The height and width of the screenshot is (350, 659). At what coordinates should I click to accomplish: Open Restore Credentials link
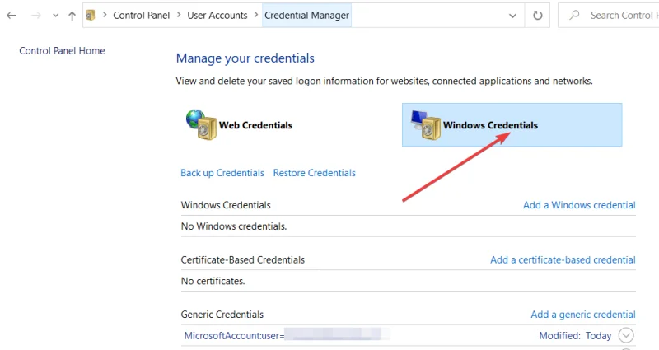314,173
